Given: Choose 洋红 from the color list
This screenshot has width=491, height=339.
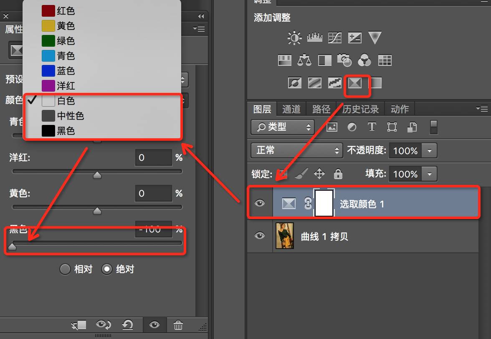Looking at the screenshot, I should pyautogui.click(x=102, y=86).
